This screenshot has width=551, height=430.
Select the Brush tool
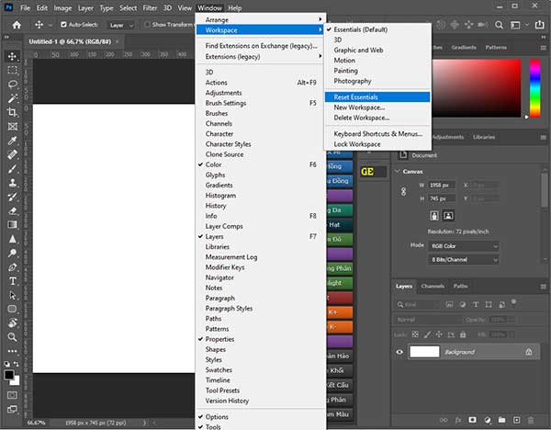point(12,169)
